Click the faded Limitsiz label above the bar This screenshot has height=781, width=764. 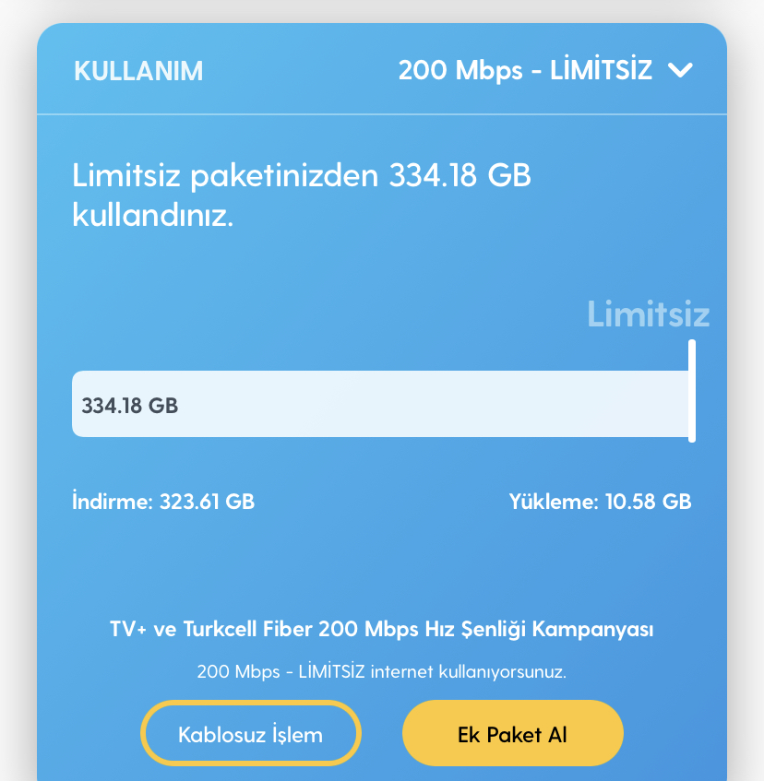click(649, 314)
